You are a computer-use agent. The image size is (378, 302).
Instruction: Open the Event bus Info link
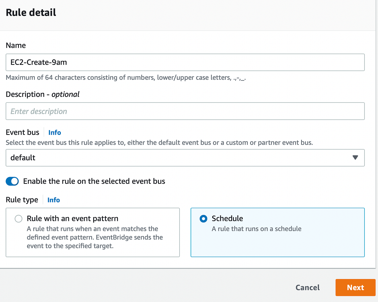pyautogui.click(x=55, y=132)
